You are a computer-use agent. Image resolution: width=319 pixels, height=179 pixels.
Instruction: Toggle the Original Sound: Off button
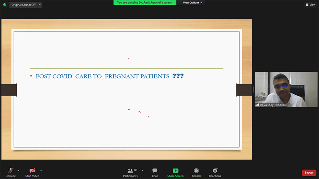(x=22, y=5)
